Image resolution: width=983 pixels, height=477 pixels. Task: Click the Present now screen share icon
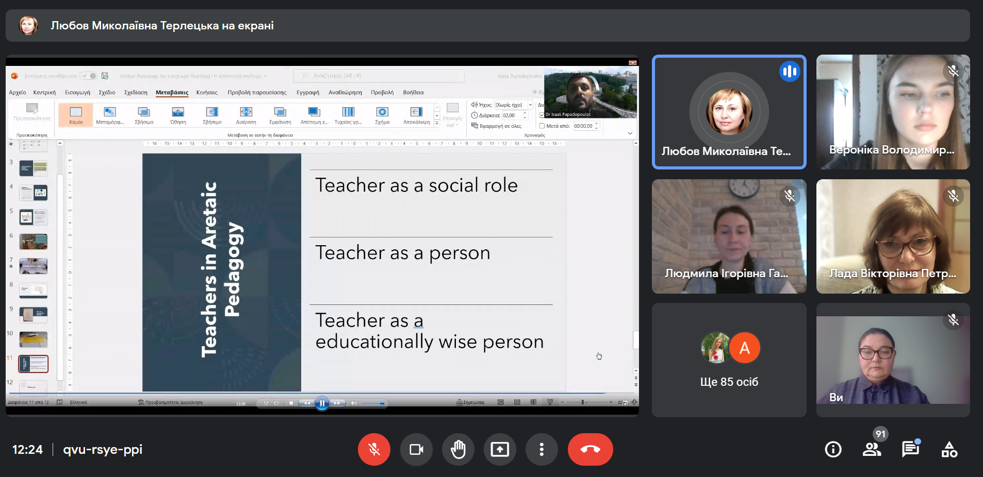[499, 450]
